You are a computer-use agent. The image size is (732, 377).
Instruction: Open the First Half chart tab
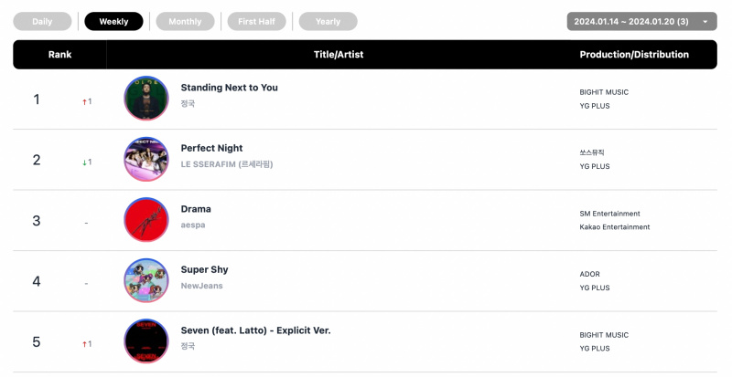257,21
